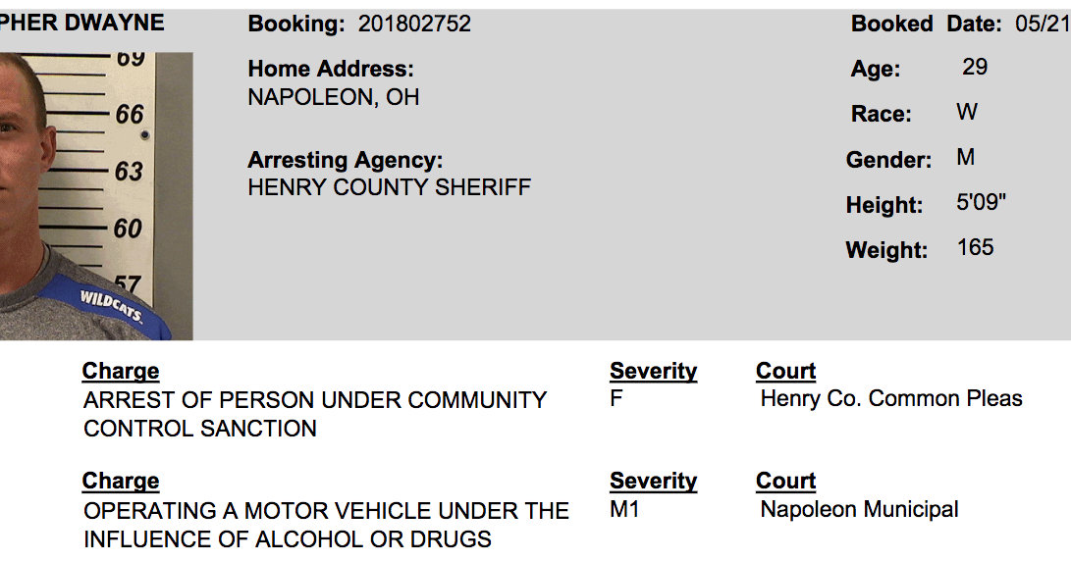Select the NAPOLEON, OH address text

tap(334, 97)
